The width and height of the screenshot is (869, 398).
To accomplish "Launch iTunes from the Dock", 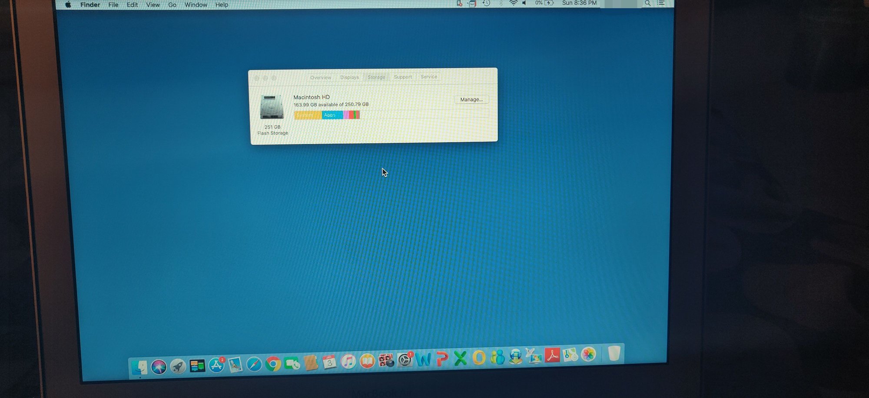I will pos(348,361).
